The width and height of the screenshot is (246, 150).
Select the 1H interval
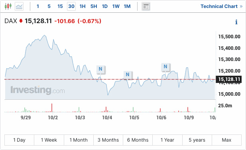83,6
